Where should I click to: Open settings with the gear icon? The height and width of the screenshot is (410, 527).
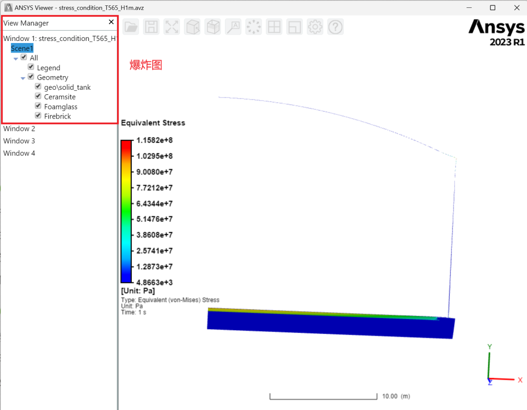315,27
